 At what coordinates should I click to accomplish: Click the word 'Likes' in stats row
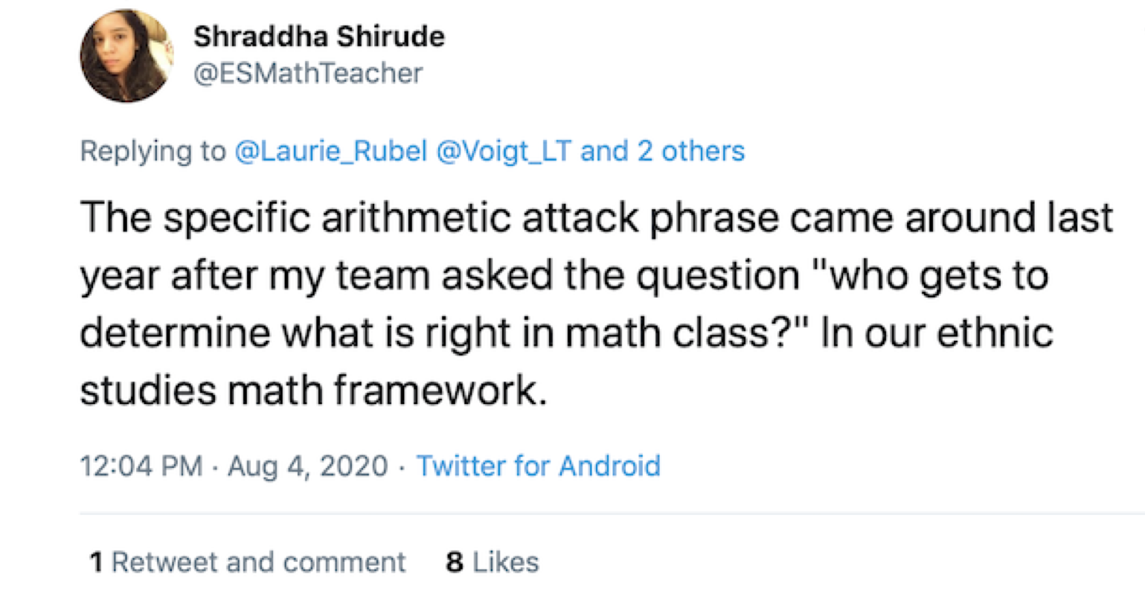[x=506, y=562]
